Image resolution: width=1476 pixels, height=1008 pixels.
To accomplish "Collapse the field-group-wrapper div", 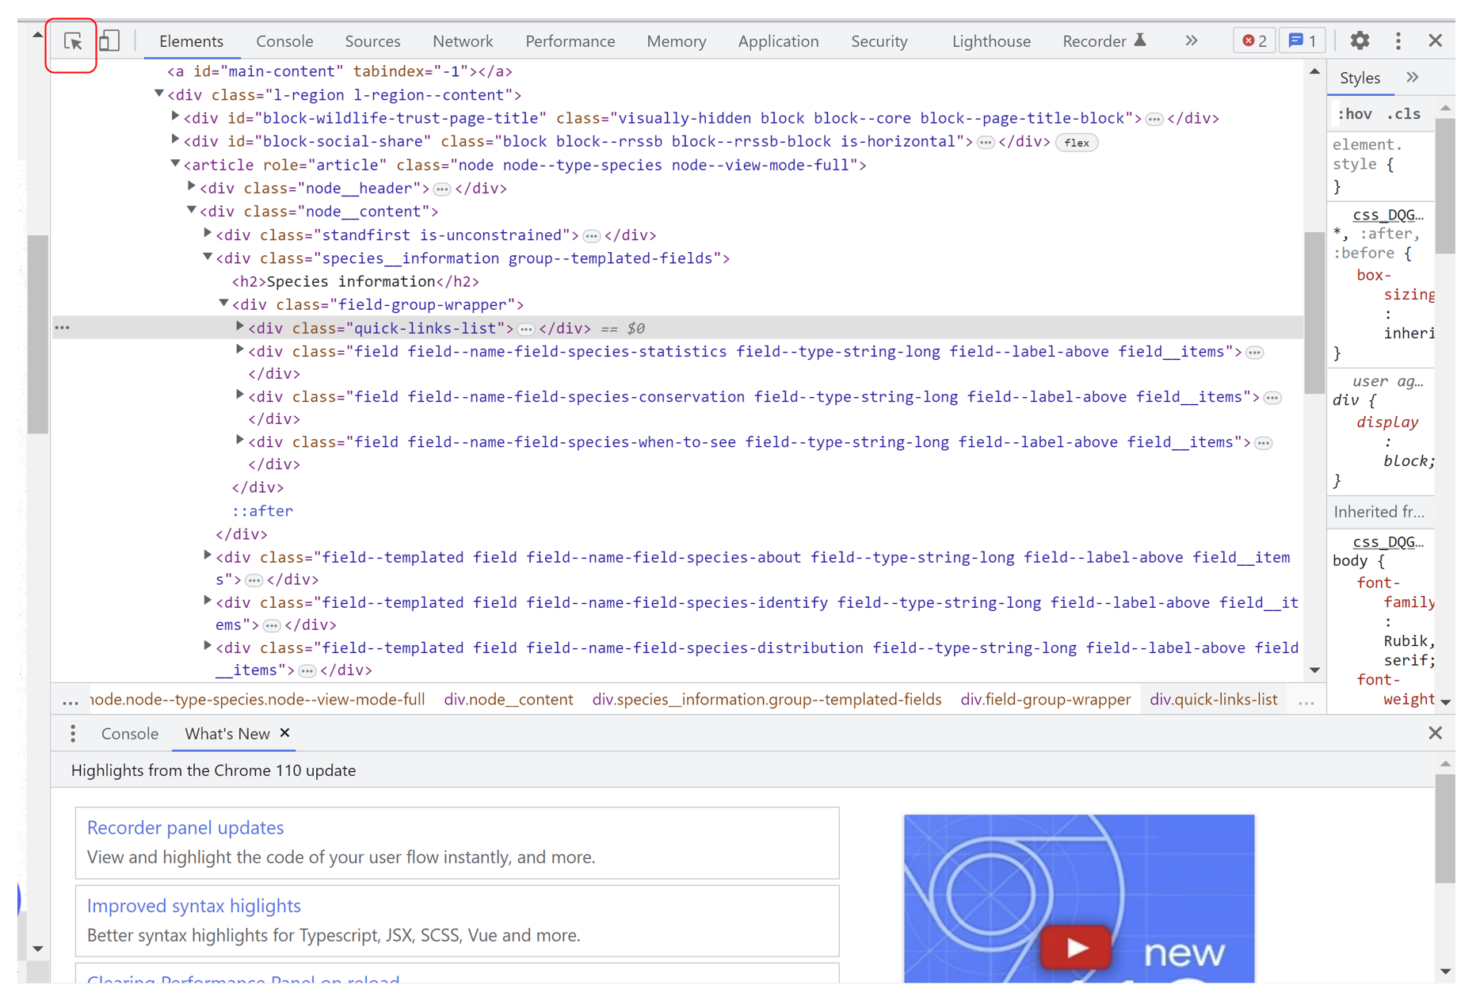I will tap(223, 304).
